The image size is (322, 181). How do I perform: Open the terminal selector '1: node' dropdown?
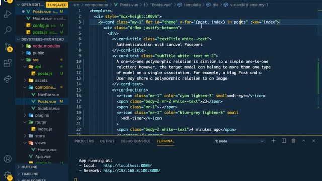point(239,141)
